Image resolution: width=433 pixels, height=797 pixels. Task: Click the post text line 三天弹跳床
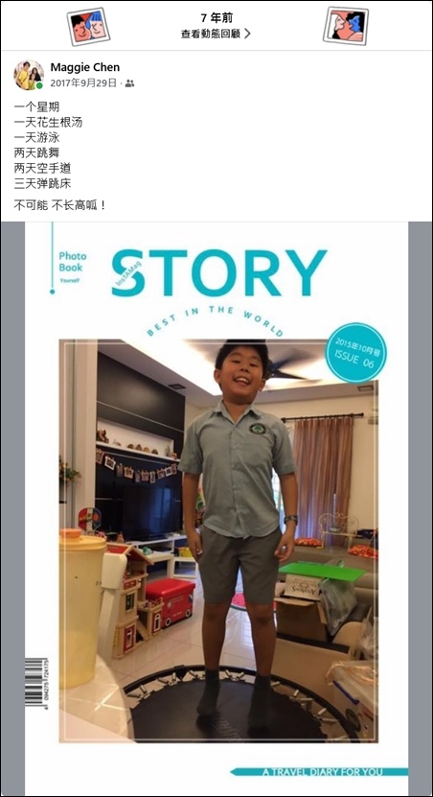(42, 183)
